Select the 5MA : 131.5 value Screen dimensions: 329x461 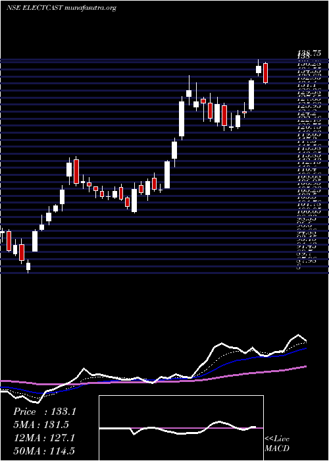point(41,425)
